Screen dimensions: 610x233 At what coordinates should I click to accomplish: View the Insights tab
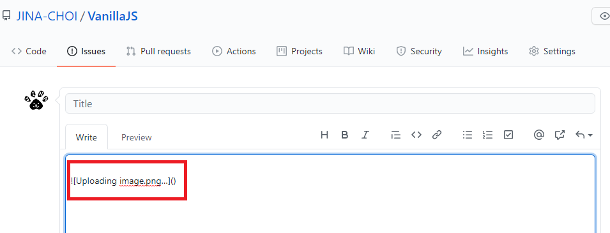[485, 51]
